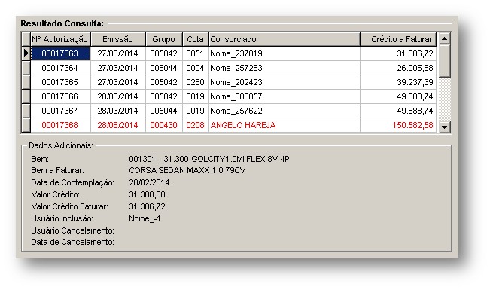Select authorization cell 00017363
This screenshot has width=490, height=290.
click(x=61, y=53)
